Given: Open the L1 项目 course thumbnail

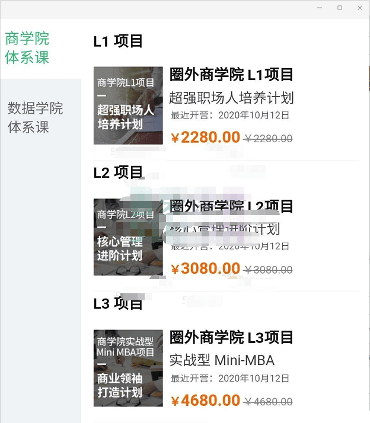Looking at the screenshot, I should [128, 105].
